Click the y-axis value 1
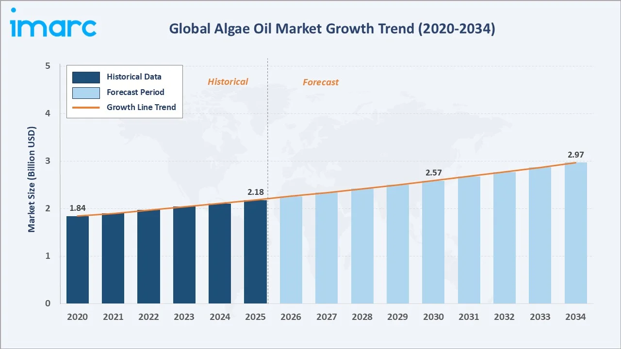 [x=48, y=256]
